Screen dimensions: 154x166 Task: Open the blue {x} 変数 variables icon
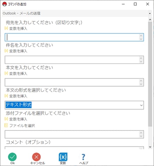point(63,157)
